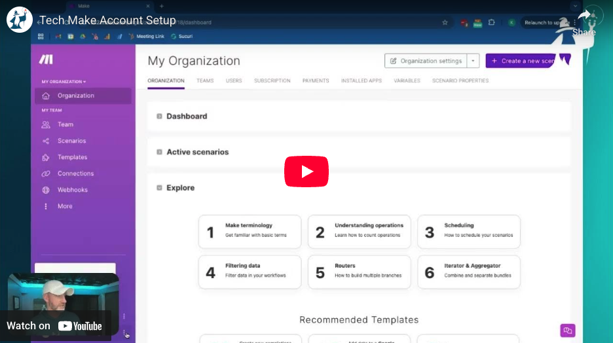Open Team icon in sidebar

pyautogui.click(x=46, y=124)
